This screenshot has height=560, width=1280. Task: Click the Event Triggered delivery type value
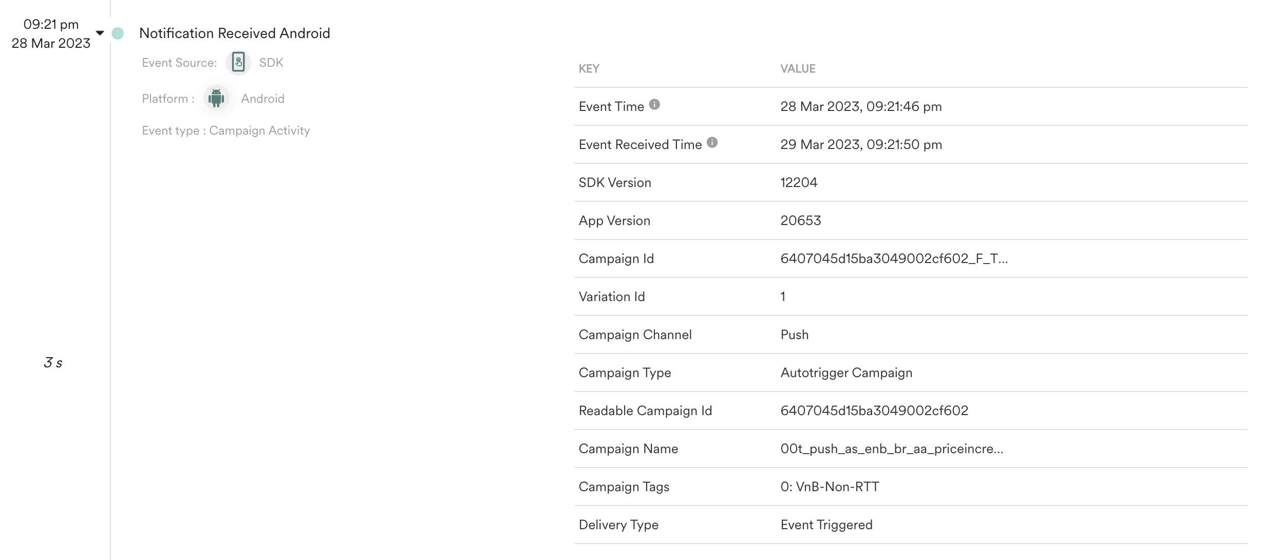tap(826, 525)
